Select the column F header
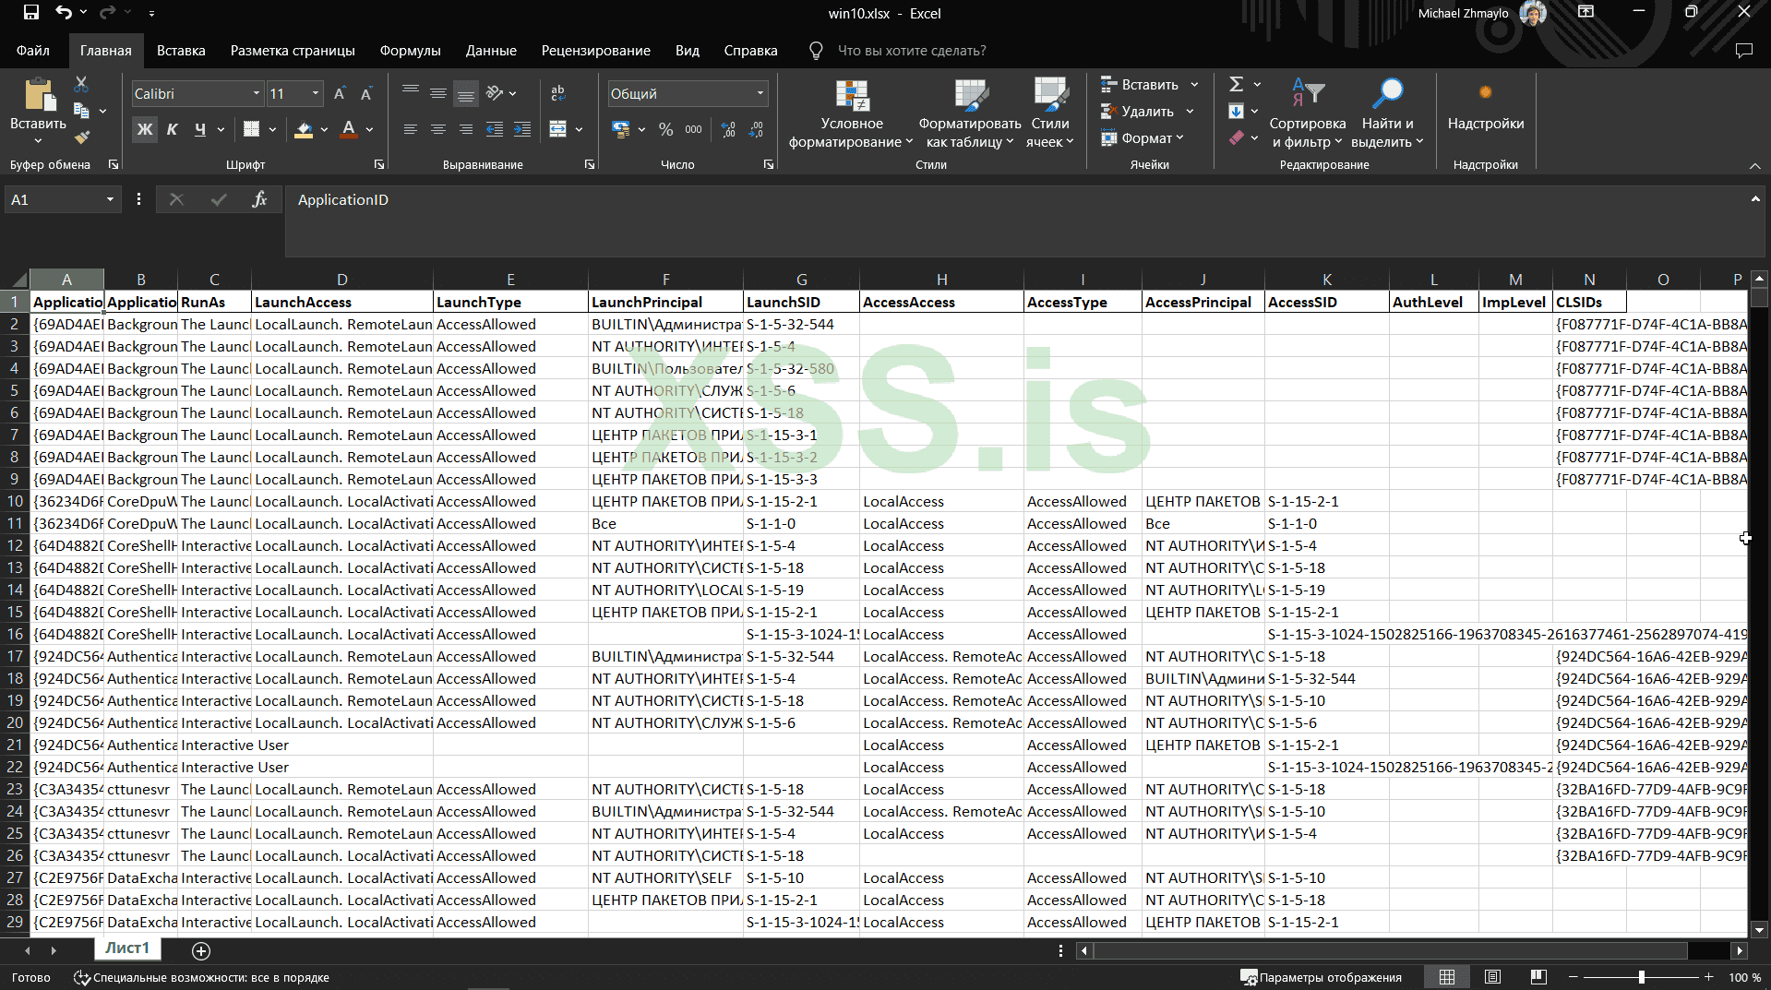1771x990 pixels. click(665, 280)
